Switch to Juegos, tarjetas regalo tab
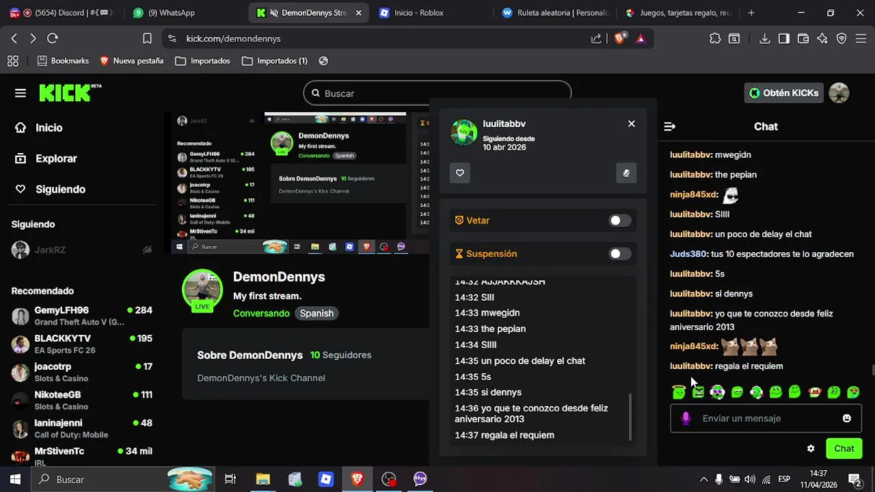 pyautogui.click(x=678, y=12)
